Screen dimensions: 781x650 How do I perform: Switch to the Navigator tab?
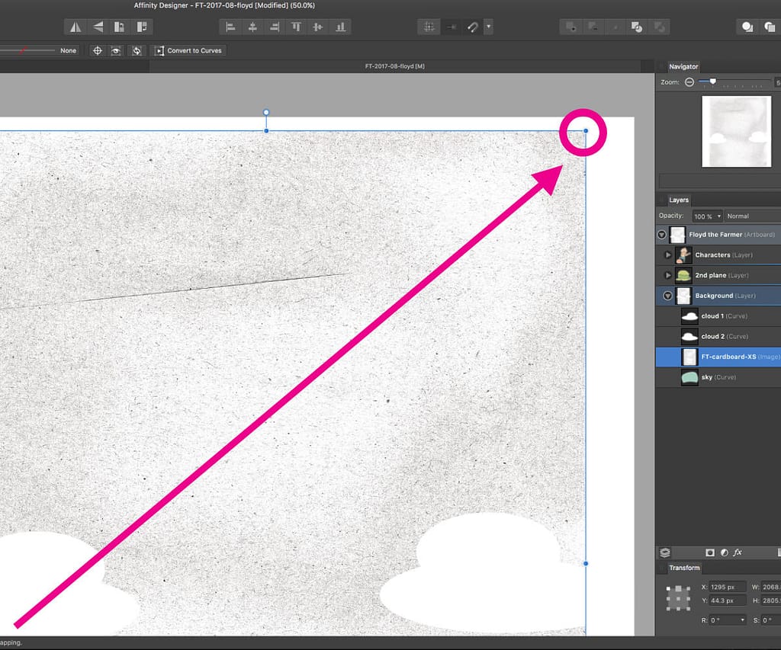(x=683, y=66)
